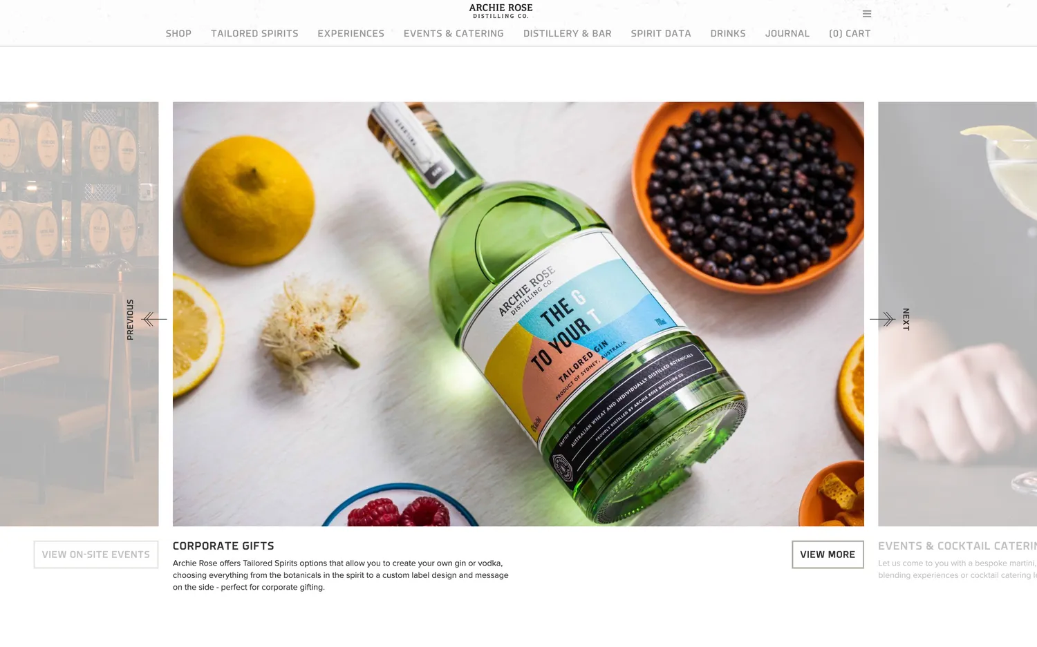Open the hamburger menu icon
This screenshot has height=647, width=1037.
[x=866, y=14]
